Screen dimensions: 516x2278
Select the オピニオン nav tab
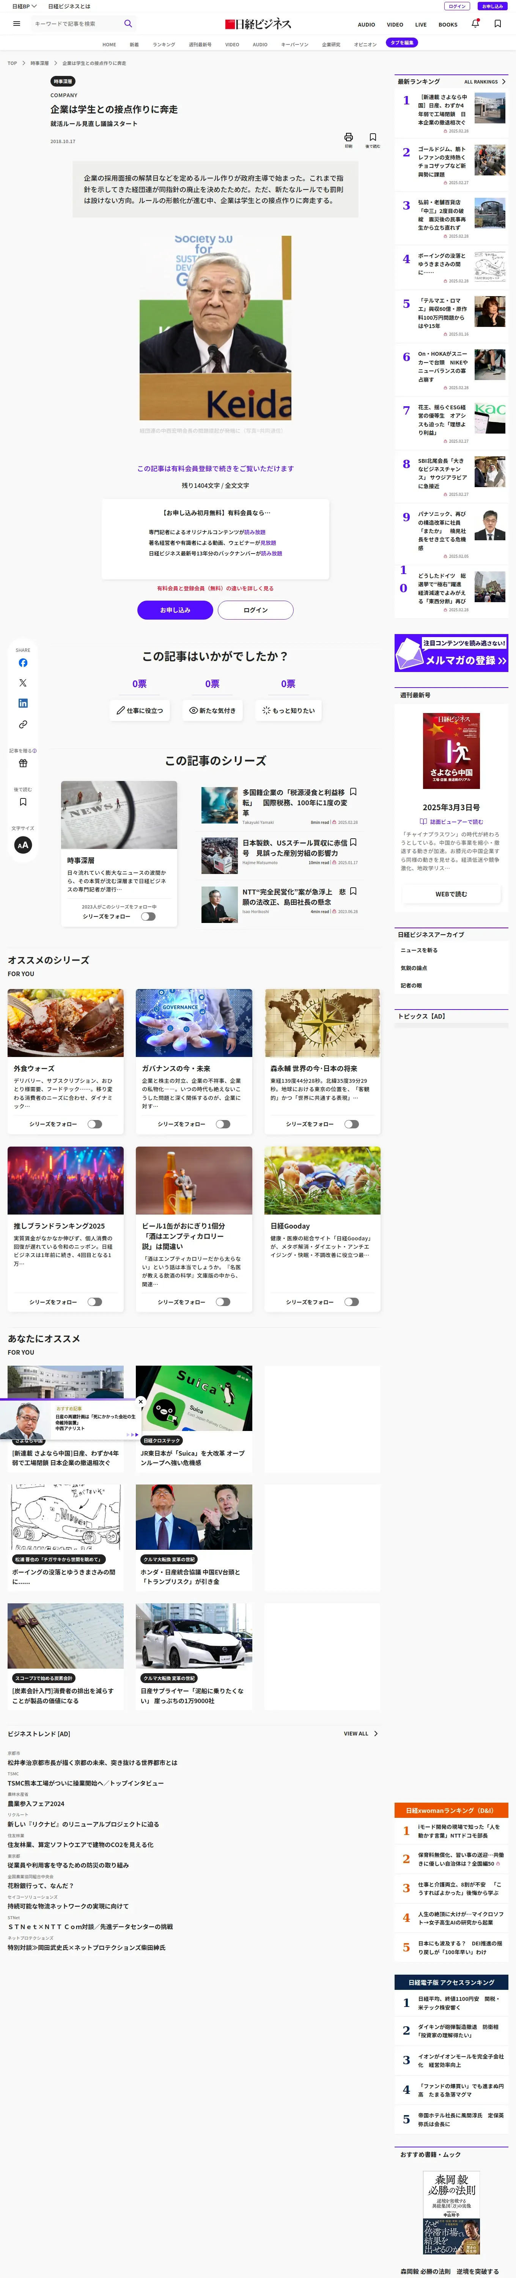(x=365, y=44)
